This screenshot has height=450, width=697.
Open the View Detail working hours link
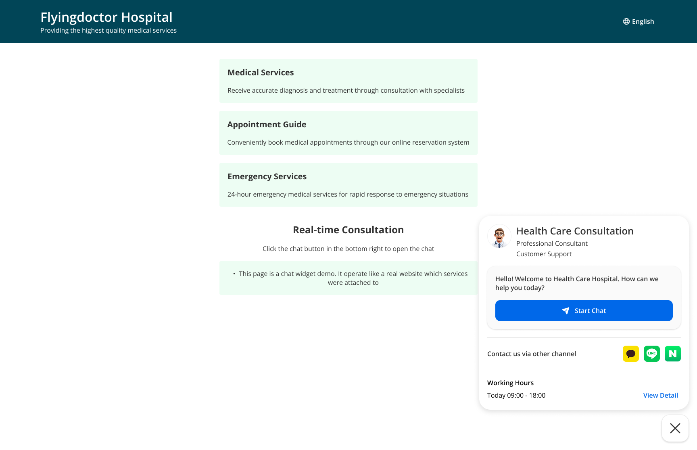[x=660, y=395]
